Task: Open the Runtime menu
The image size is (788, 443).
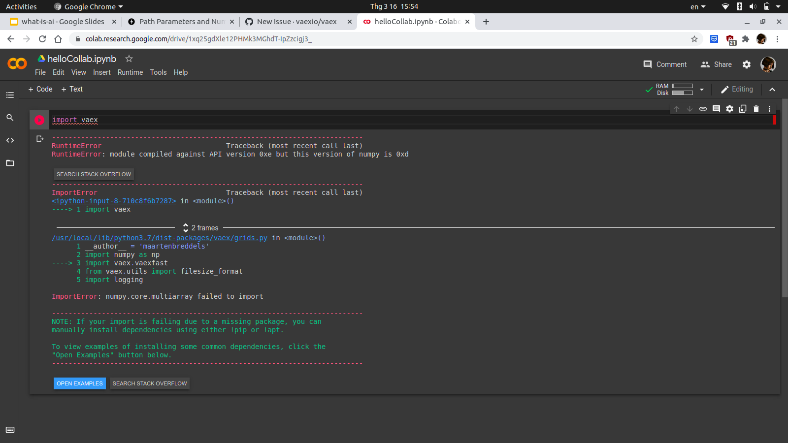Action: click(x=130, y=72)
